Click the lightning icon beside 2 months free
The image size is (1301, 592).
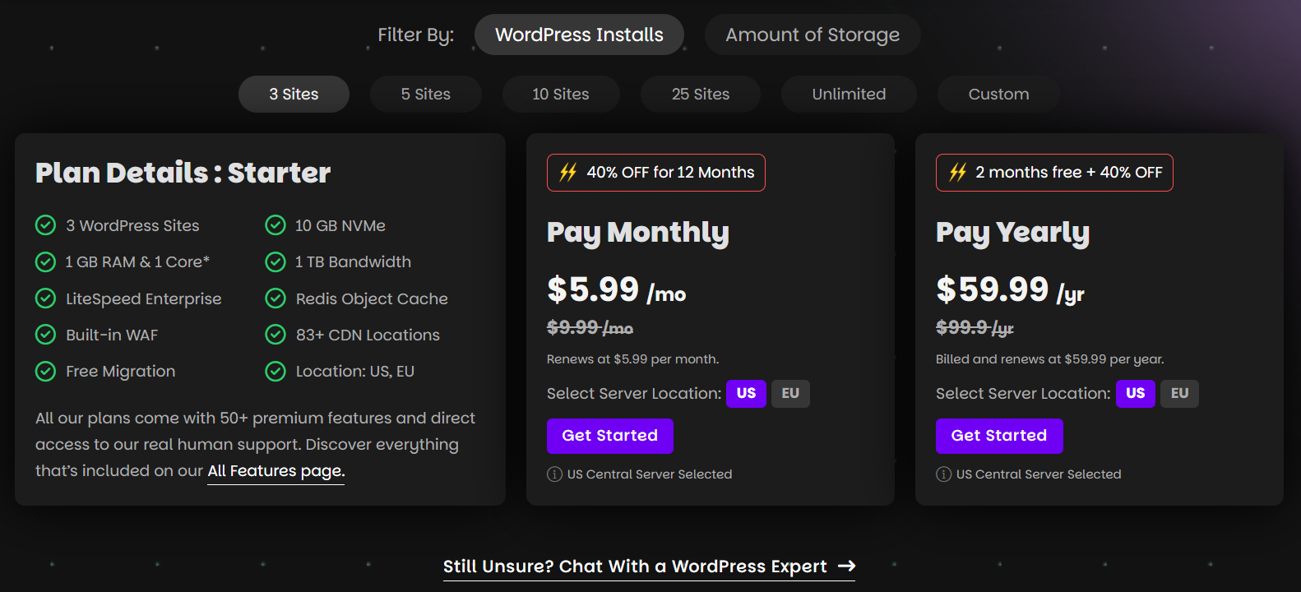(x=957, y=173)
